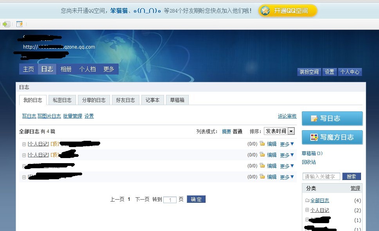Image resolution: width=379 pixels, height=231 pixels.
Task: Click the 上一页 pagination link
Action: [x=117, y=199]
